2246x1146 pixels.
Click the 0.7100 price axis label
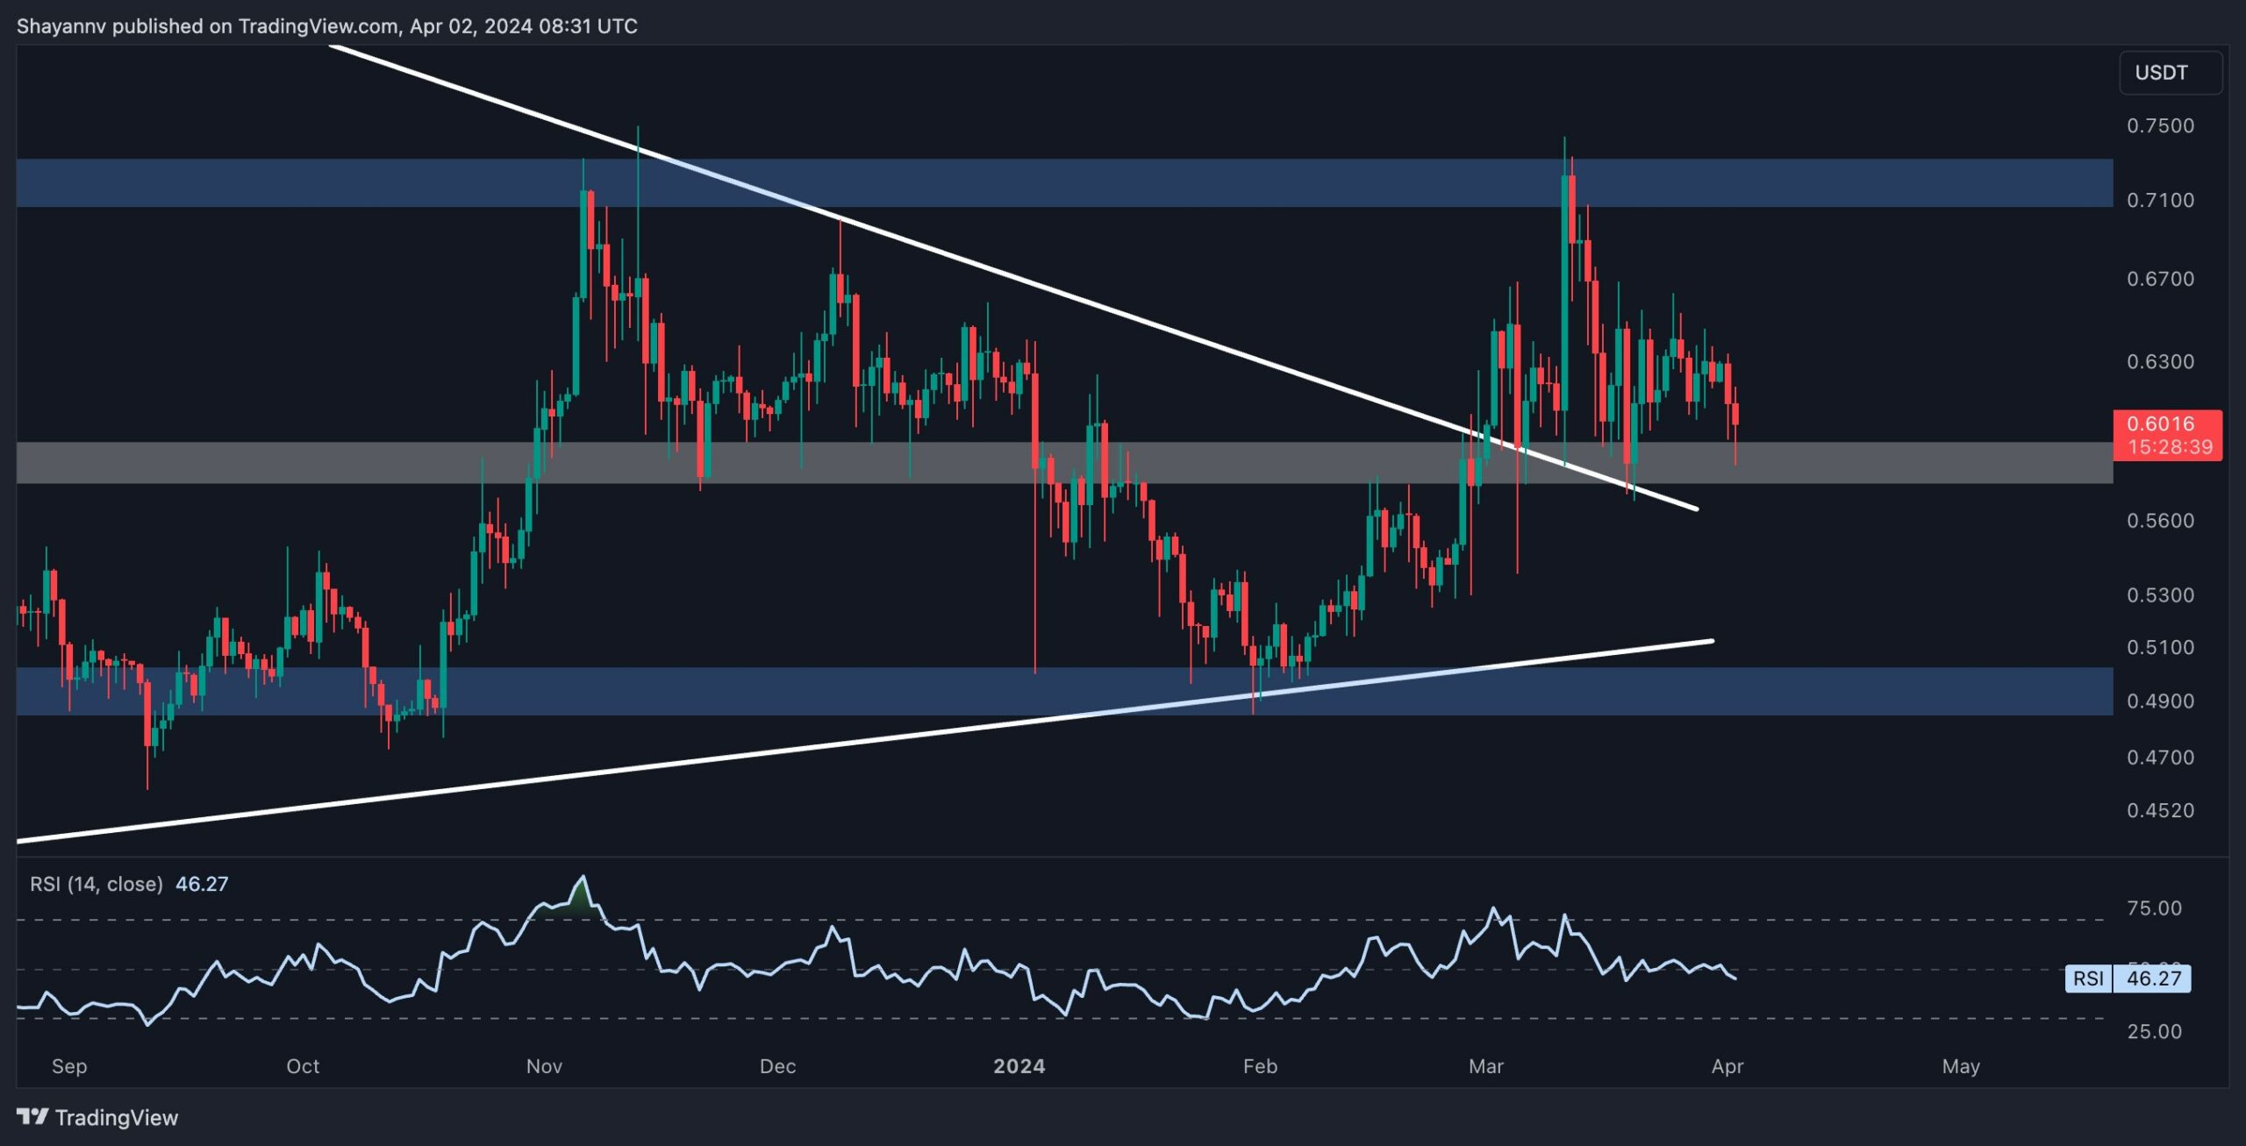click(x=2160, y=200)
